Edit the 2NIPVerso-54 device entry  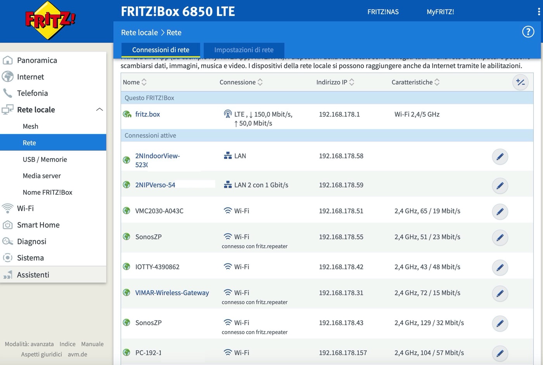500,186
